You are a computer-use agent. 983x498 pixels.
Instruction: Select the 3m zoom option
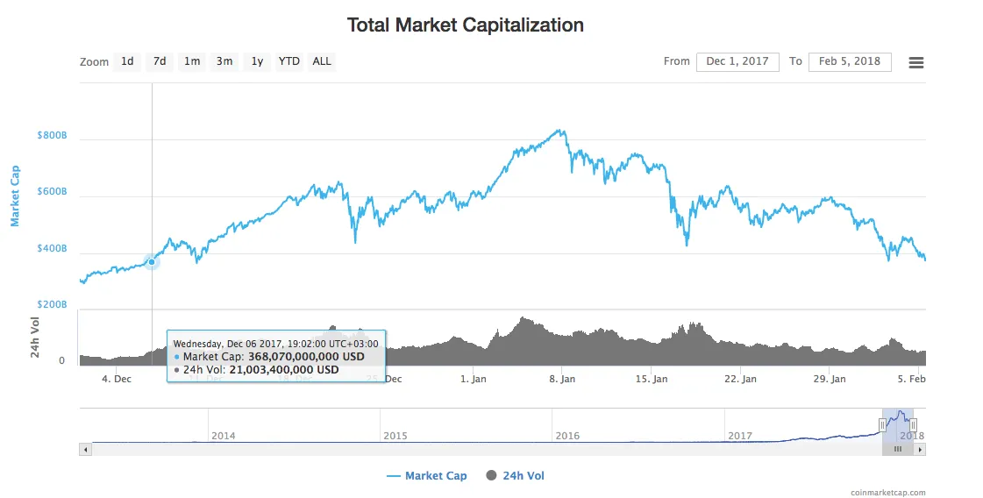pyautogui.click(x=224, y=61)
